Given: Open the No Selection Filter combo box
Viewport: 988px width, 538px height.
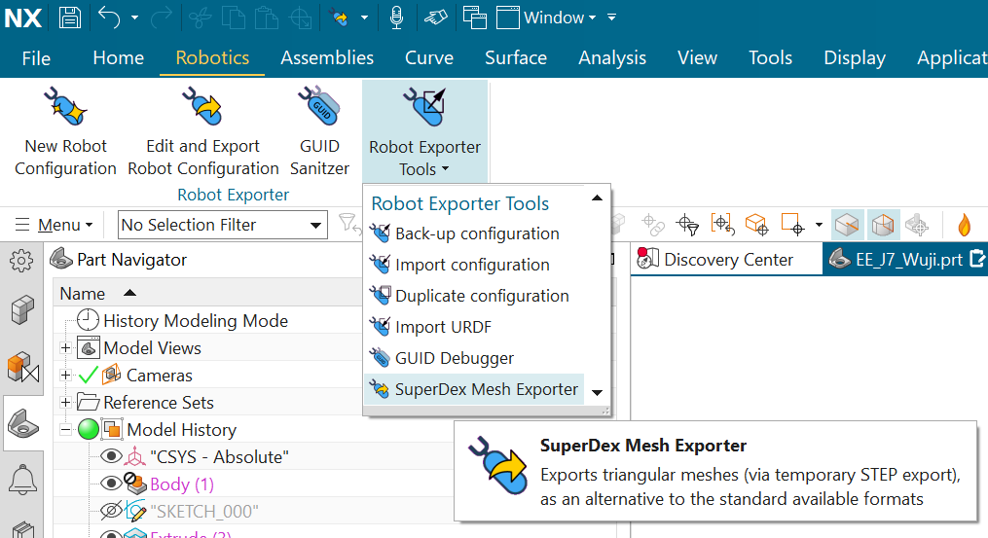Looking at the screenshot, I should coord(223,225).
